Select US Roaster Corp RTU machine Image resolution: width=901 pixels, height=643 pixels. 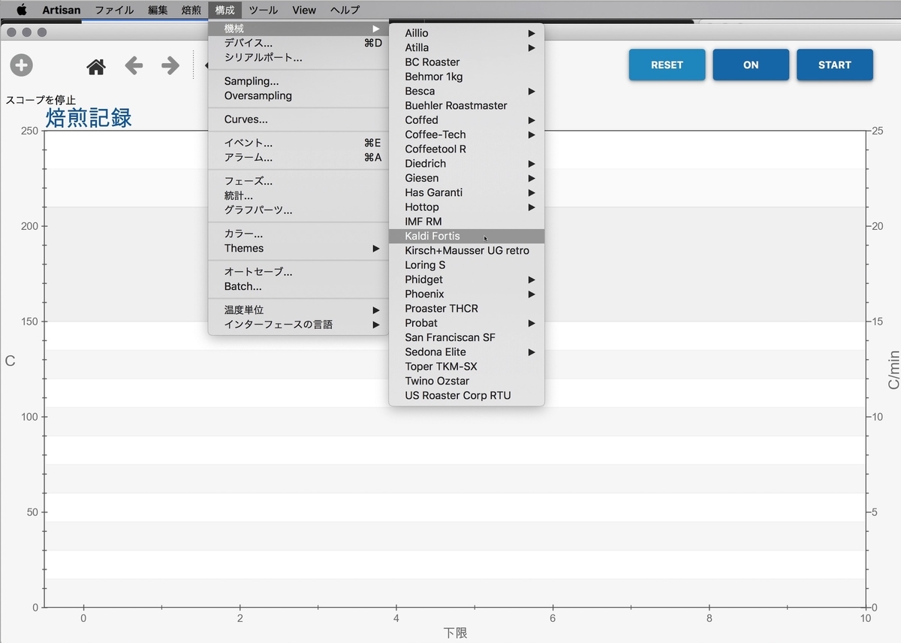[467, 395]
